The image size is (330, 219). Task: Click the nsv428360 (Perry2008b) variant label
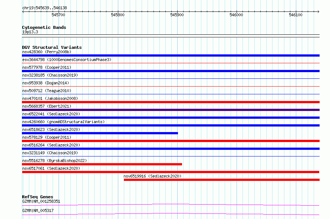tap(47, 52)
